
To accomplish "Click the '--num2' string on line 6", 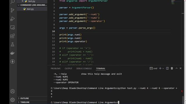I will pyautogui.click(x=93, y=18).
